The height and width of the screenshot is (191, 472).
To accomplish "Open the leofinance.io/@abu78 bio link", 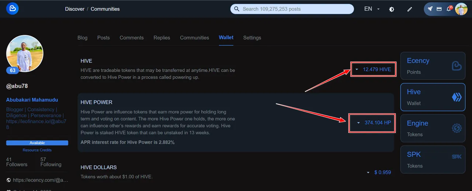I will (36, 124).
